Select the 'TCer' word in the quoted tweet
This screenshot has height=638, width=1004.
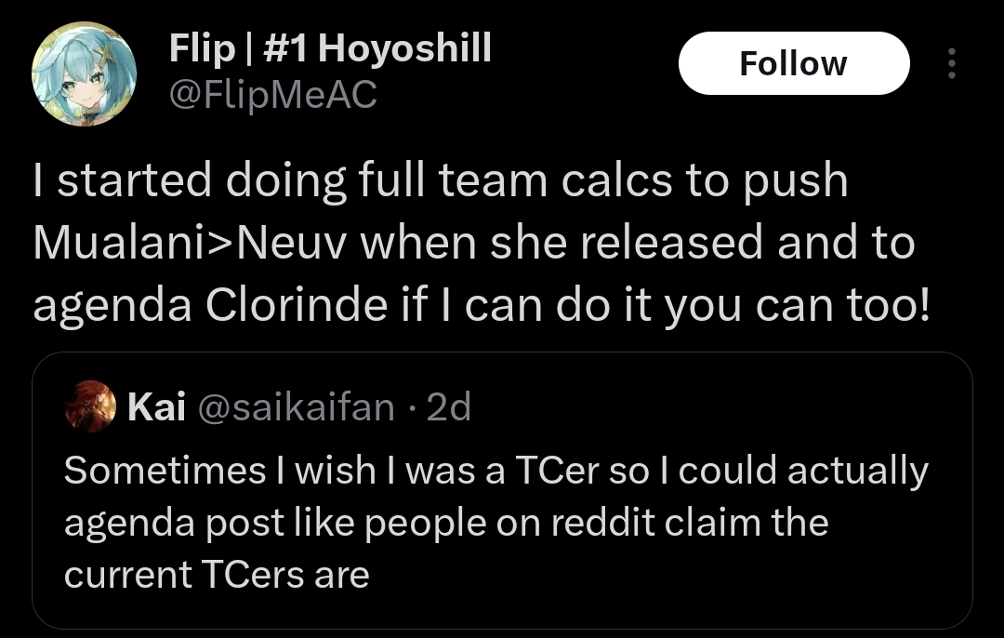tap(557, 471)
